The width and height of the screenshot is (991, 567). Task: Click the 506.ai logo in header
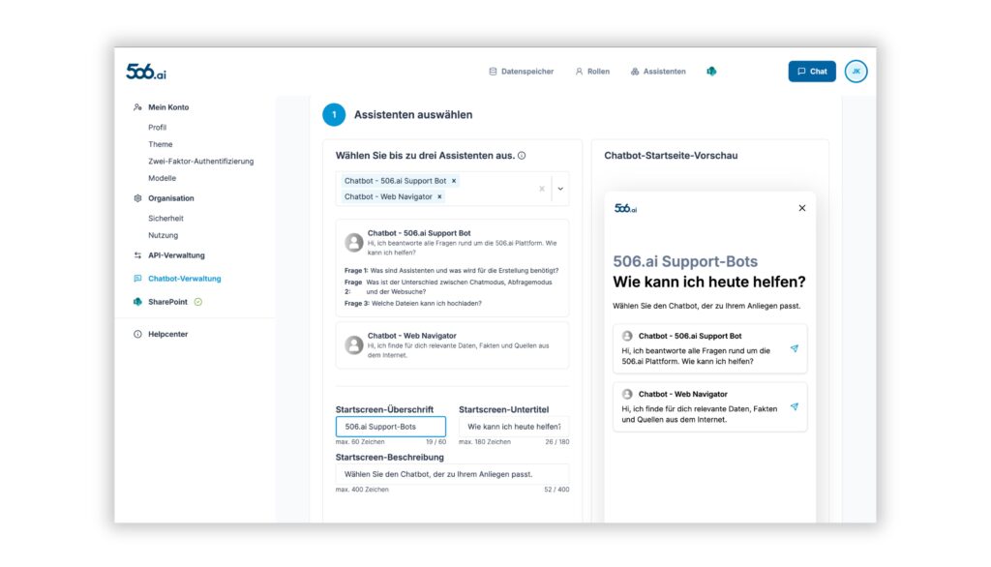tap(146, 72)
